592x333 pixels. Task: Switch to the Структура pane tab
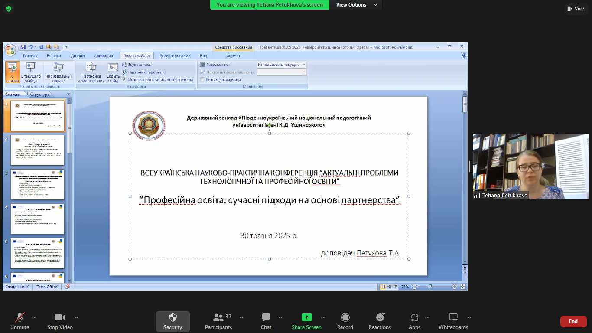39,94
